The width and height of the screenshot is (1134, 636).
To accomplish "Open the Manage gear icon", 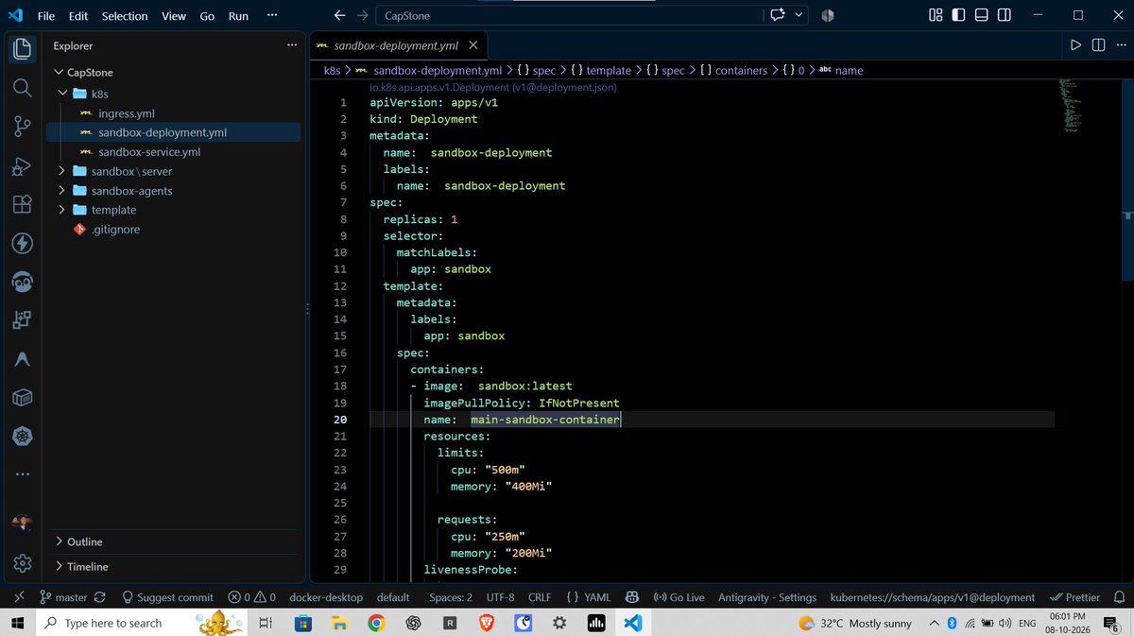I will (x=23, y=563).
